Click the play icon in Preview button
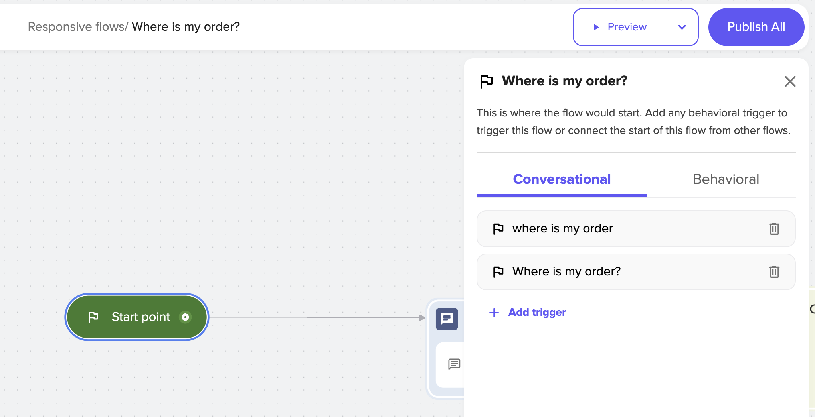 pos(596,27)
